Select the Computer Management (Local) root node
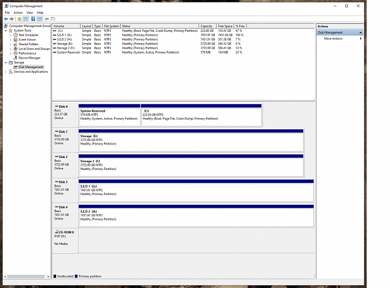This screenshot has height=288, width=390. (x=28, y=26)
